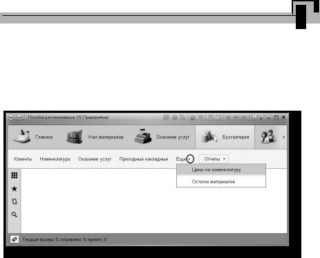The image size is (320, 258).
Task: Open the Оказание услуг section
Action: 162,137
